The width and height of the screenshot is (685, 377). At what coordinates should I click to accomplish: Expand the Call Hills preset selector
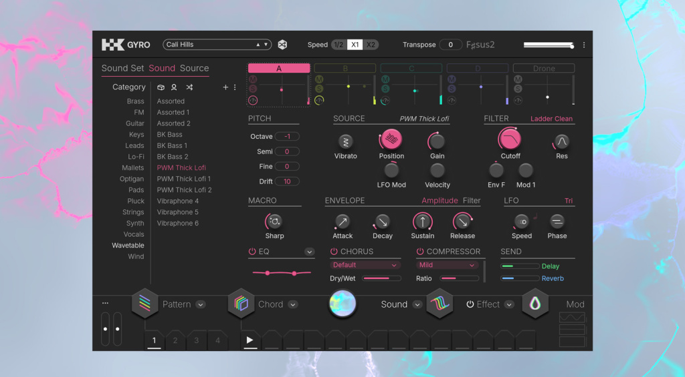[217, 45]
